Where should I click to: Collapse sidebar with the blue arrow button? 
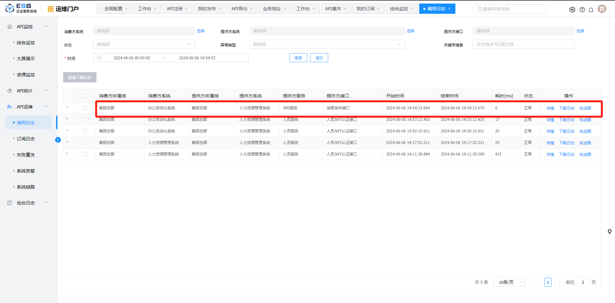(58, 139)
